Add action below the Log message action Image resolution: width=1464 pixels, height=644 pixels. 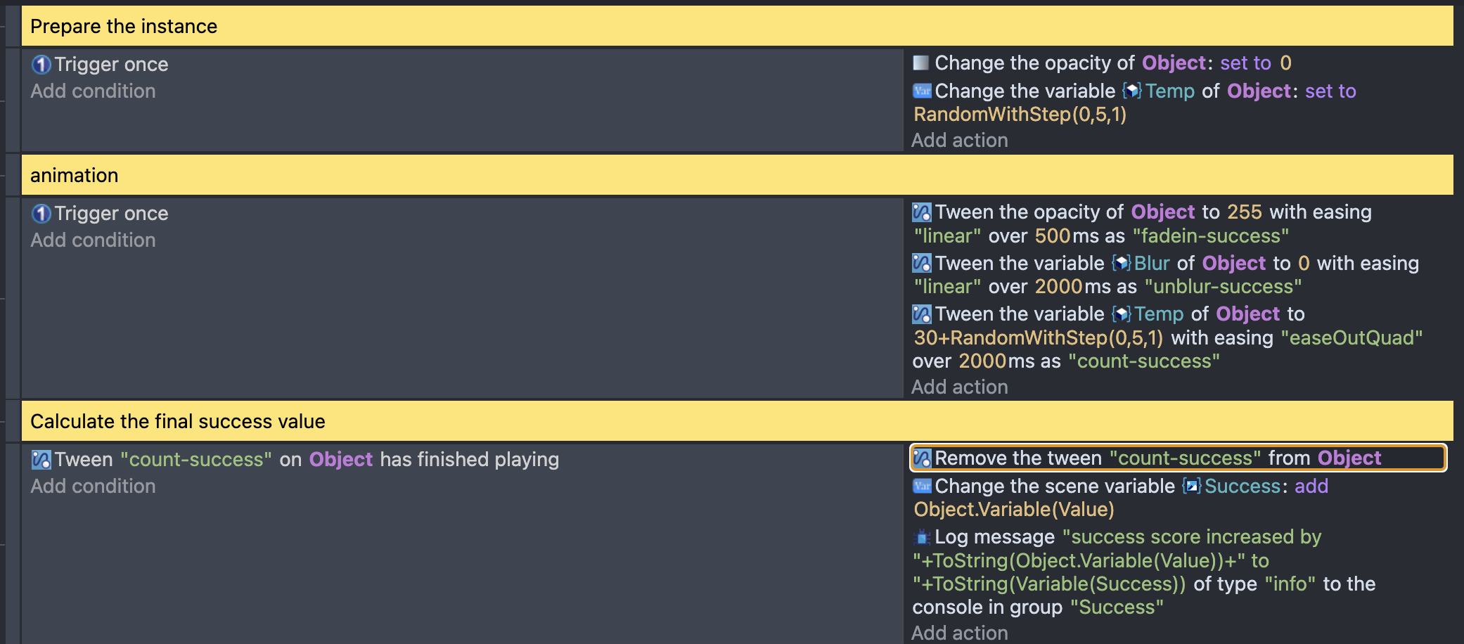point(960,633)
